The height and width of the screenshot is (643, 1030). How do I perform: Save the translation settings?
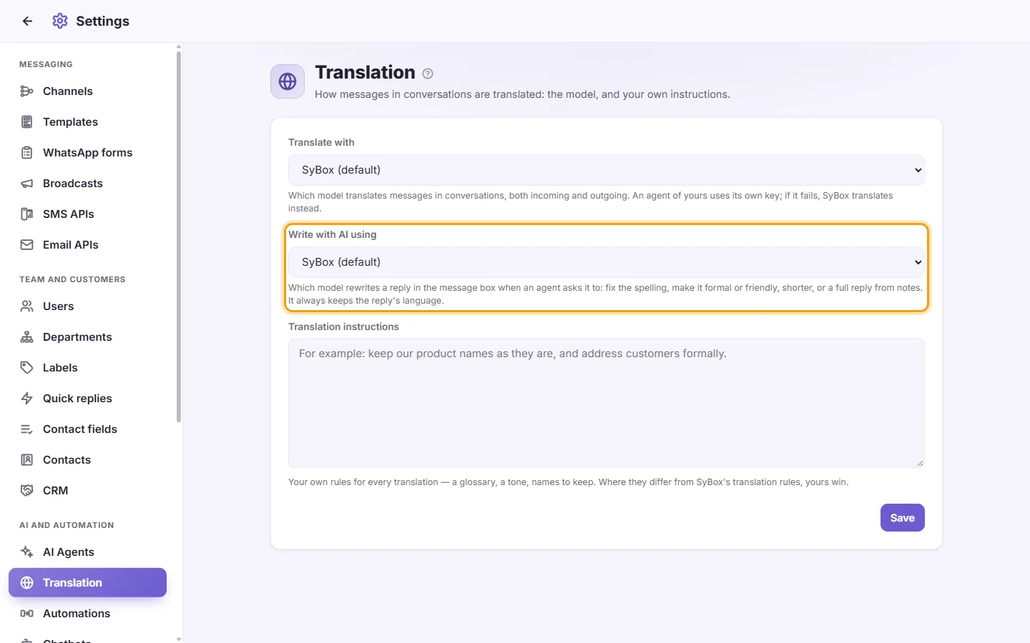pyautogui.click(x=902, y=518)
